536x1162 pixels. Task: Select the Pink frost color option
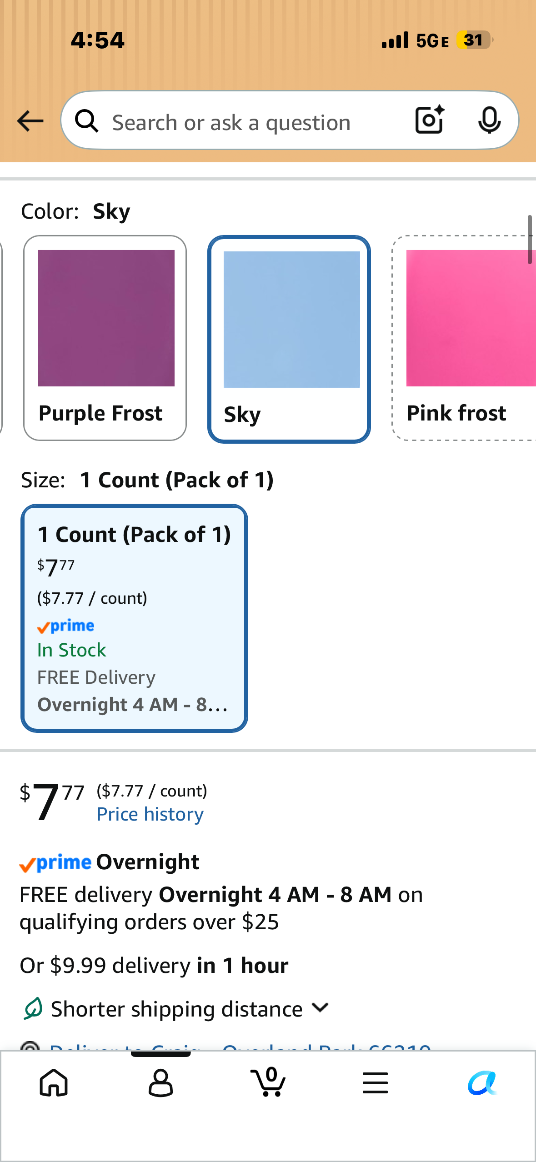coord(464,338)
